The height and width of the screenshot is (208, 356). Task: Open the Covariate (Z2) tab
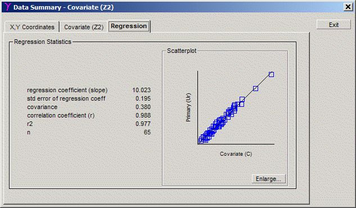click(84, 27)
